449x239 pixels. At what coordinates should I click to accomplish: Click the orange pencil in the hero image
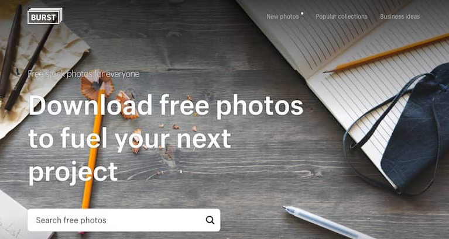tap(92, 148)
